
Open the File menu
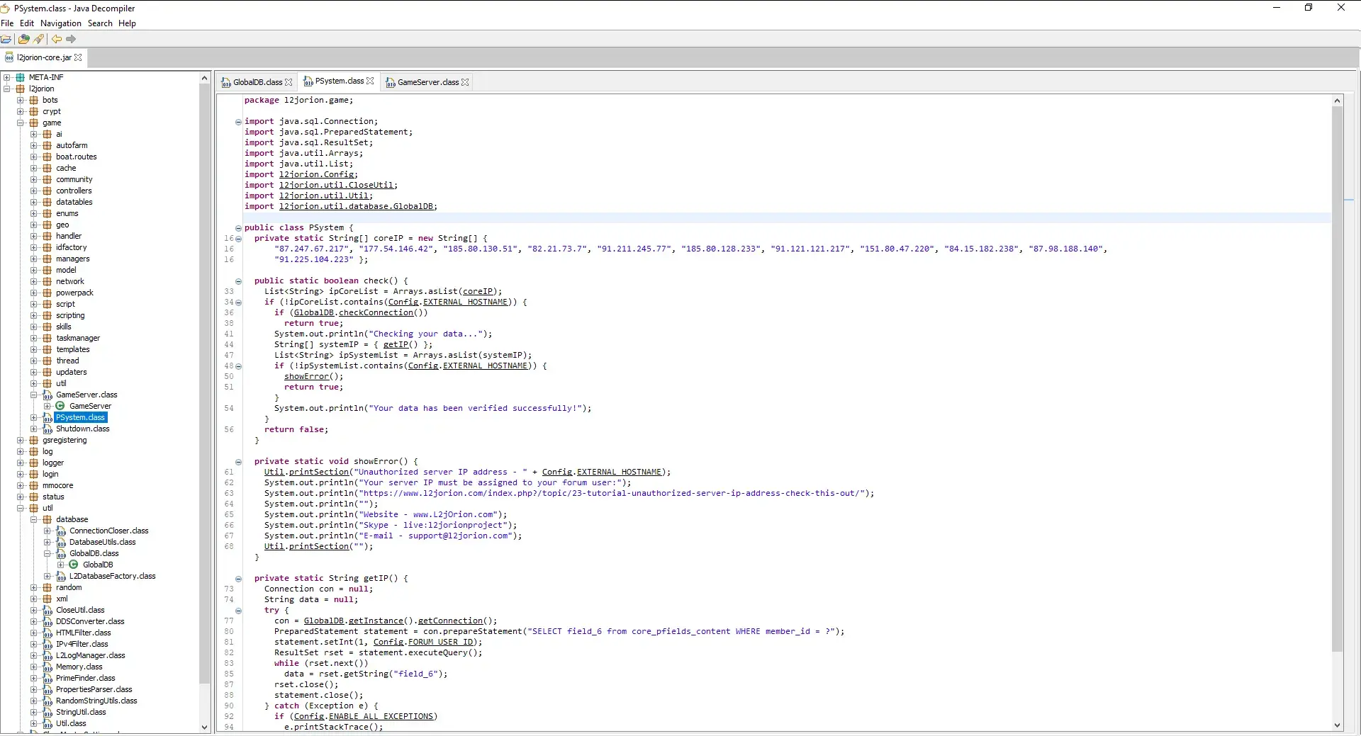click(x=7, y=23)
